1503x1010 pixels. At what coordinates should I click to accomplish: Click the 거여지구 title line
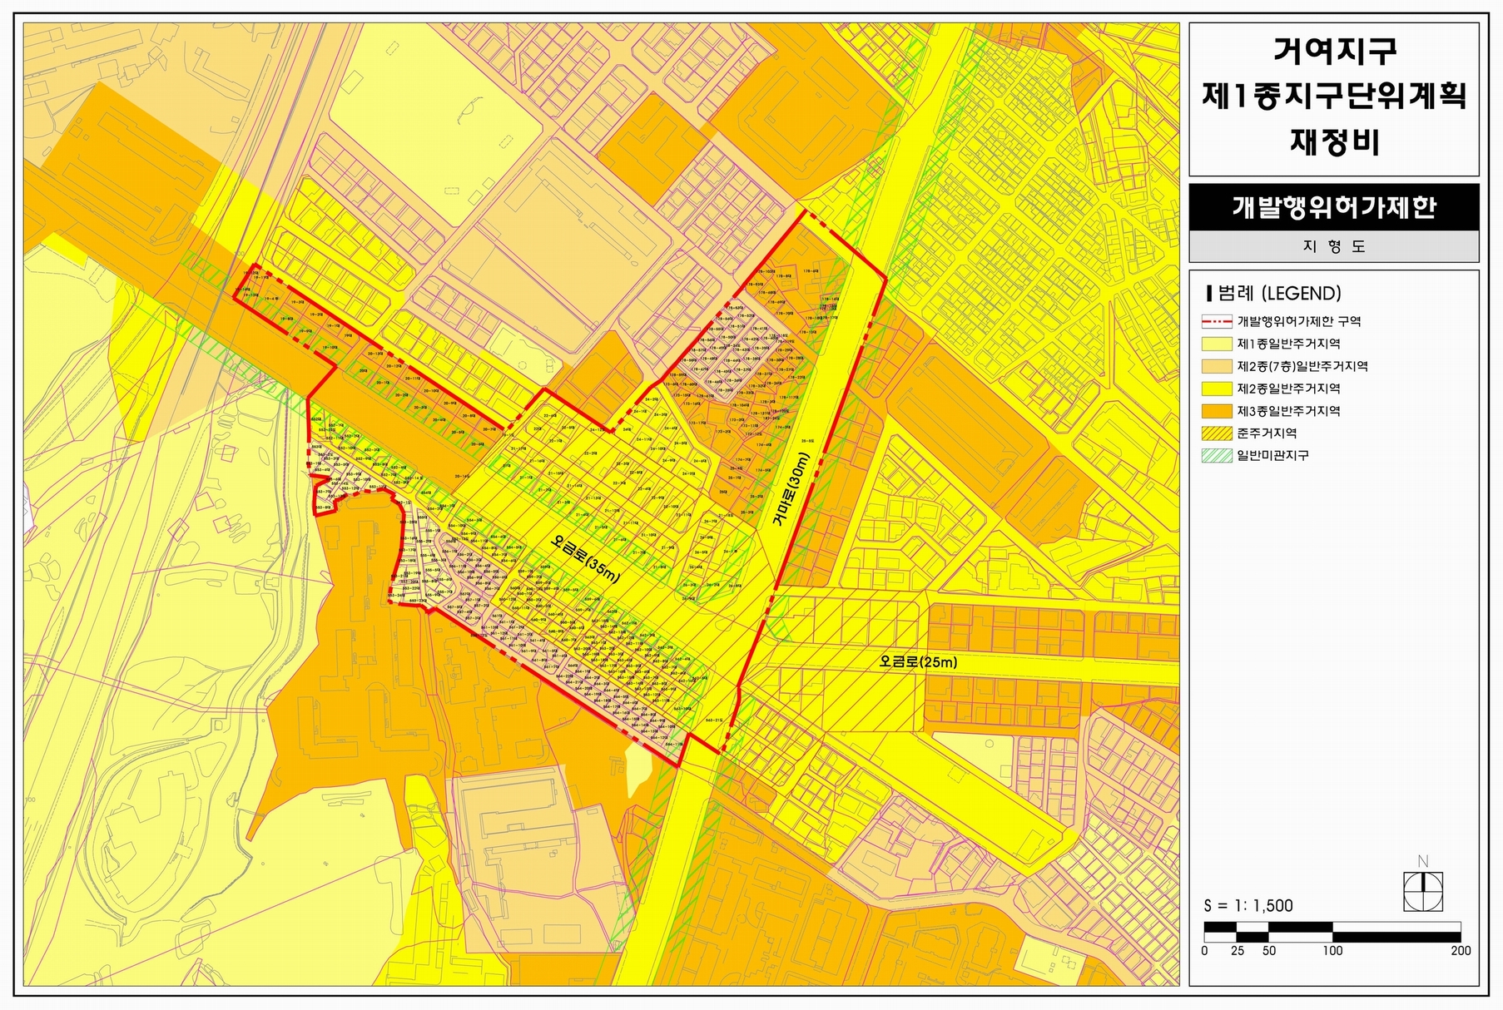[1335, 51]
